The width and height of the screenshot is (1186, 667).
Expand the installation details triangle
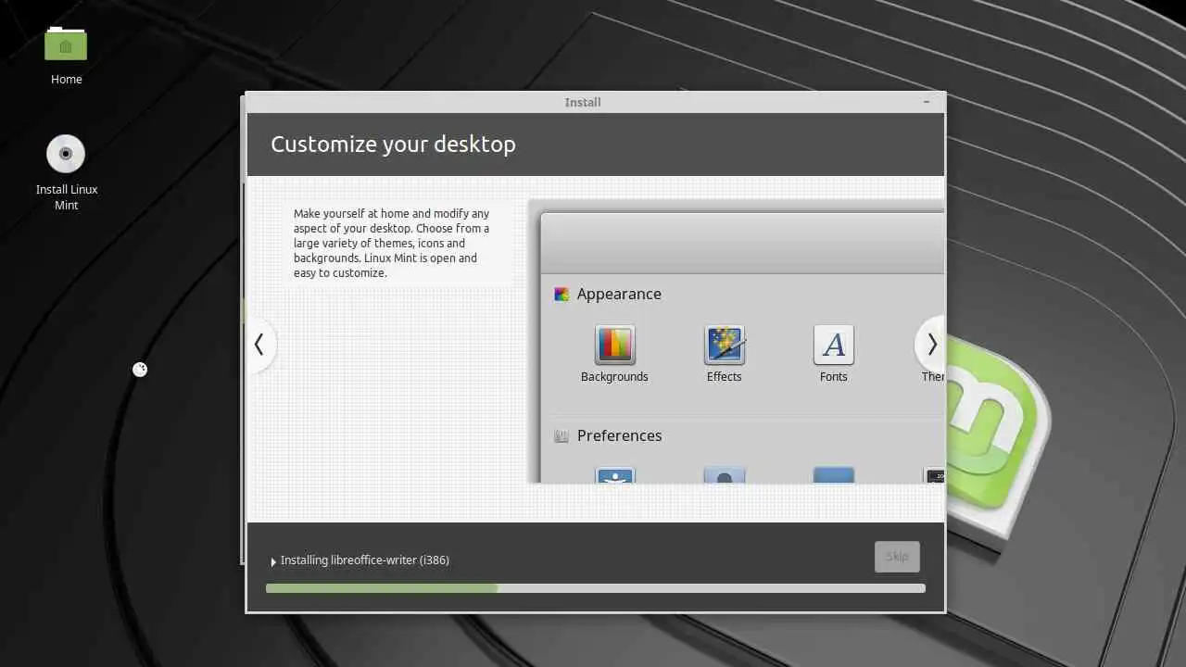point(273,561)
